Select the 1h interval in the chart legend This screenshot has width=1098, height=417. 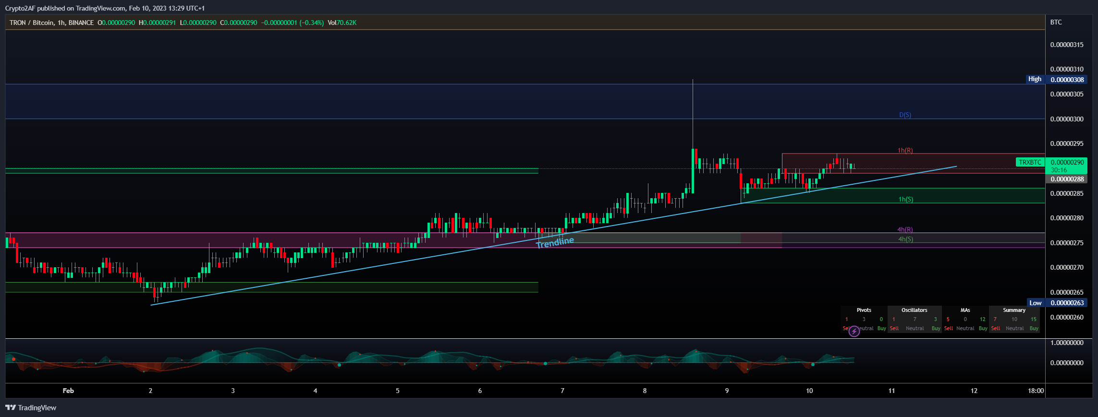pos(61,23)
